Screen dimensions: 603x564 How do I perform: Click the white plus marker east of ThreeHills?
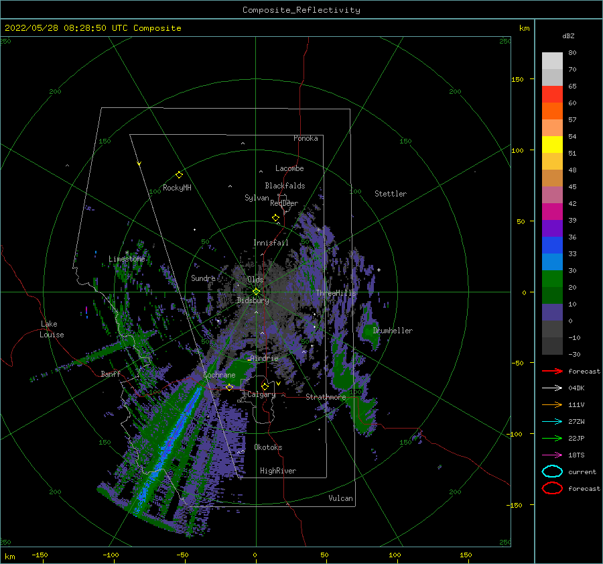tap(379, 270)
